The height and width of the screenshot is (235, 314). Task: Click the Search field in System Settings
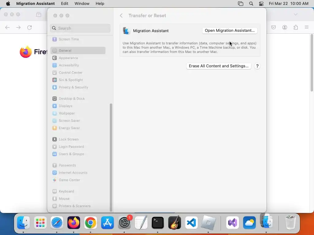[80, 28]
